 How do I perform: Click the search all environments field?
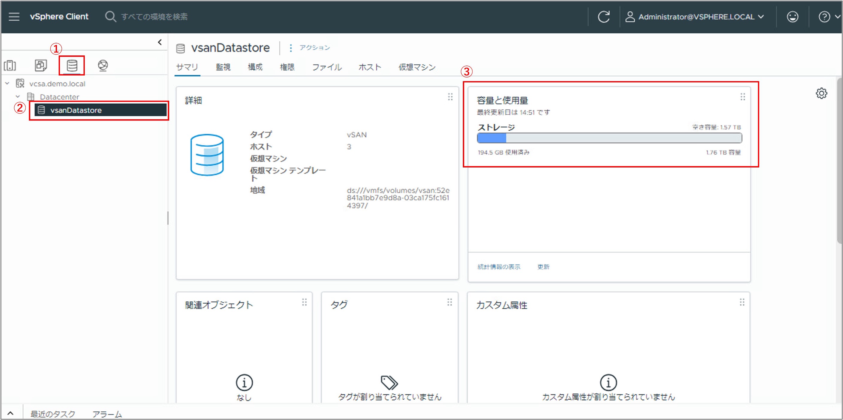[154, 16]
